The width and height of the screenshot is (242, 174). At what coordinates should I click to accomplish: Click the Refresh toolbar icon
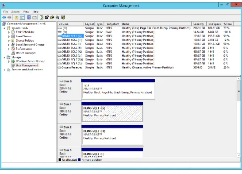(x=42, y=17)
